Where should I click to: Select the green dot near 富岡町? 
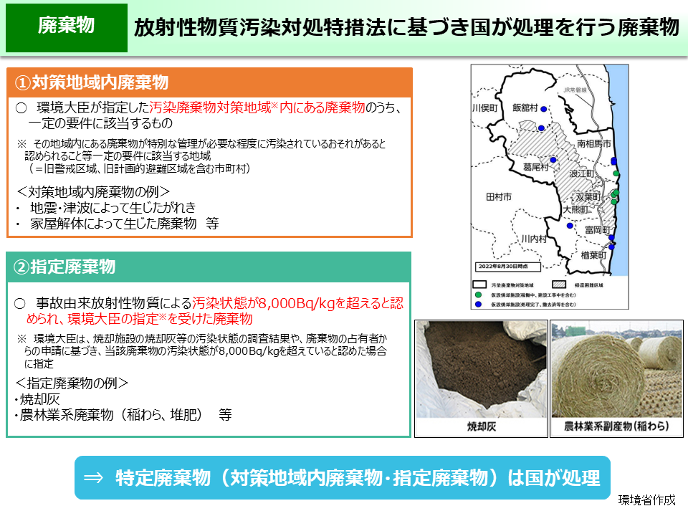pos(614,201)
